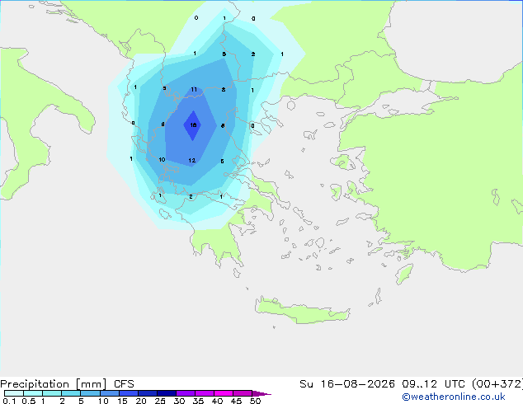The height and width of the screenshot is (404, 523).
Task: Click the '50' legend tick label
Action: (x=255, y=401)
